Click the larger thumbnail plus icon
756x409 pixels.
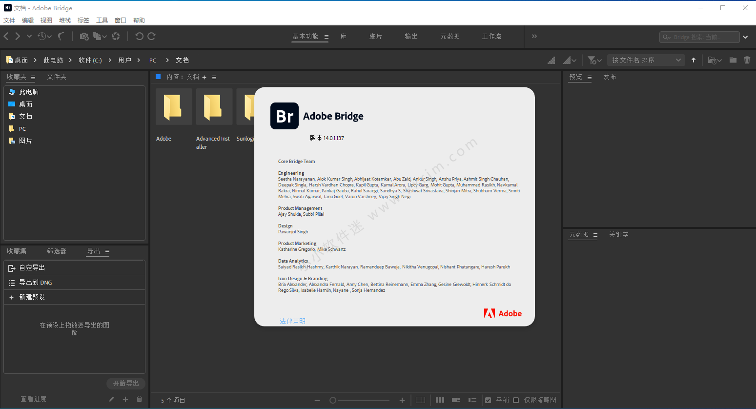coord(402,400)
